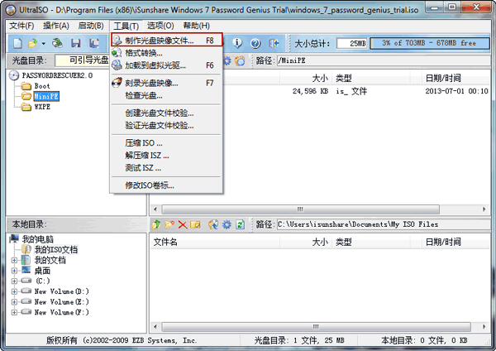Sort upper list by 类型 column

[370, 78]
